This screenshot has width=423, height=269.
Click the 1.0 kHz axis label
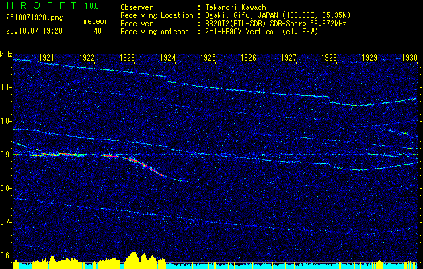click(6, 122)
